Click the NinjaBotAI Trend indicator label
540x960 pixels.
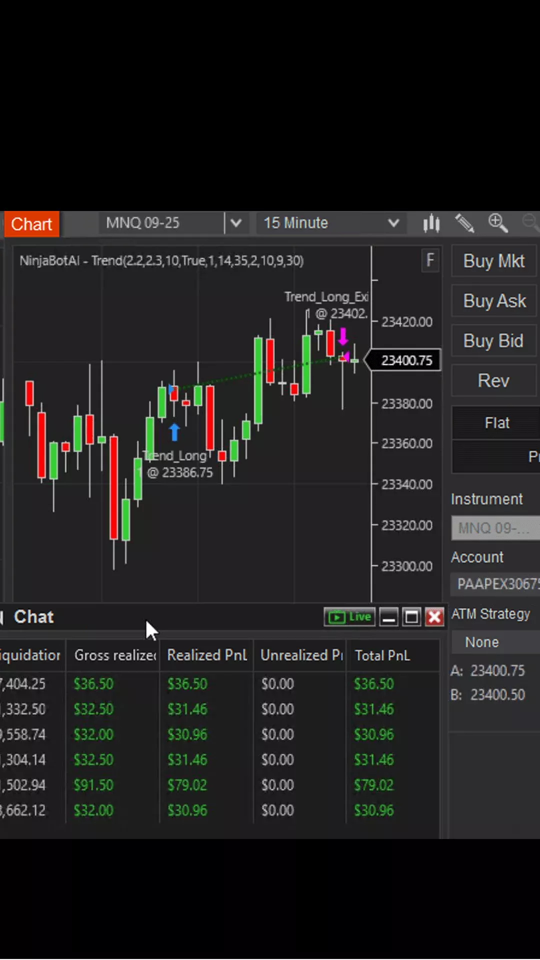point(161,260)
